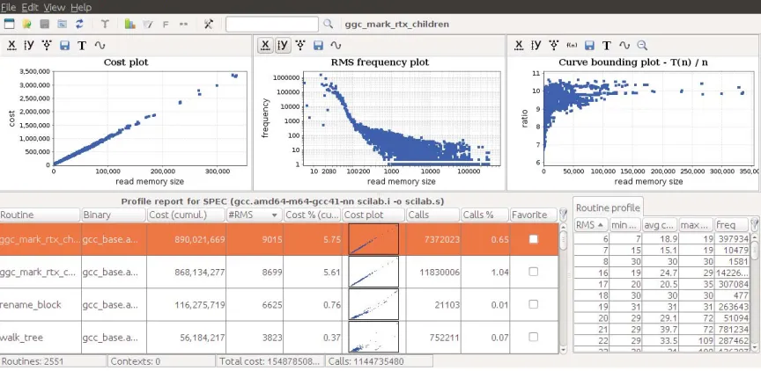Click the F icon in main toolbar
761x371 pixels.
click(x=166, y=25)
